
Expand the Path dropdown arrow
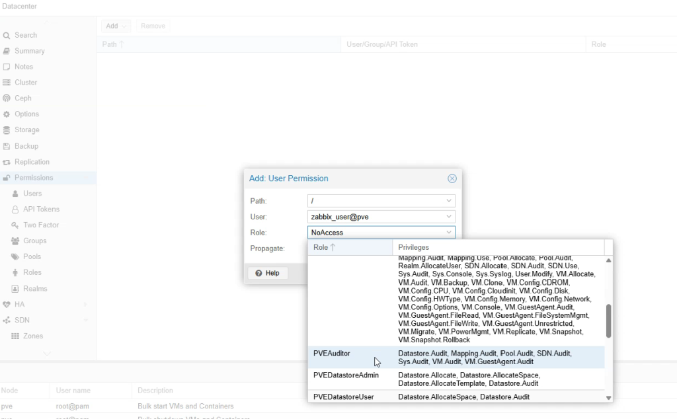click(x=449, y=200)
